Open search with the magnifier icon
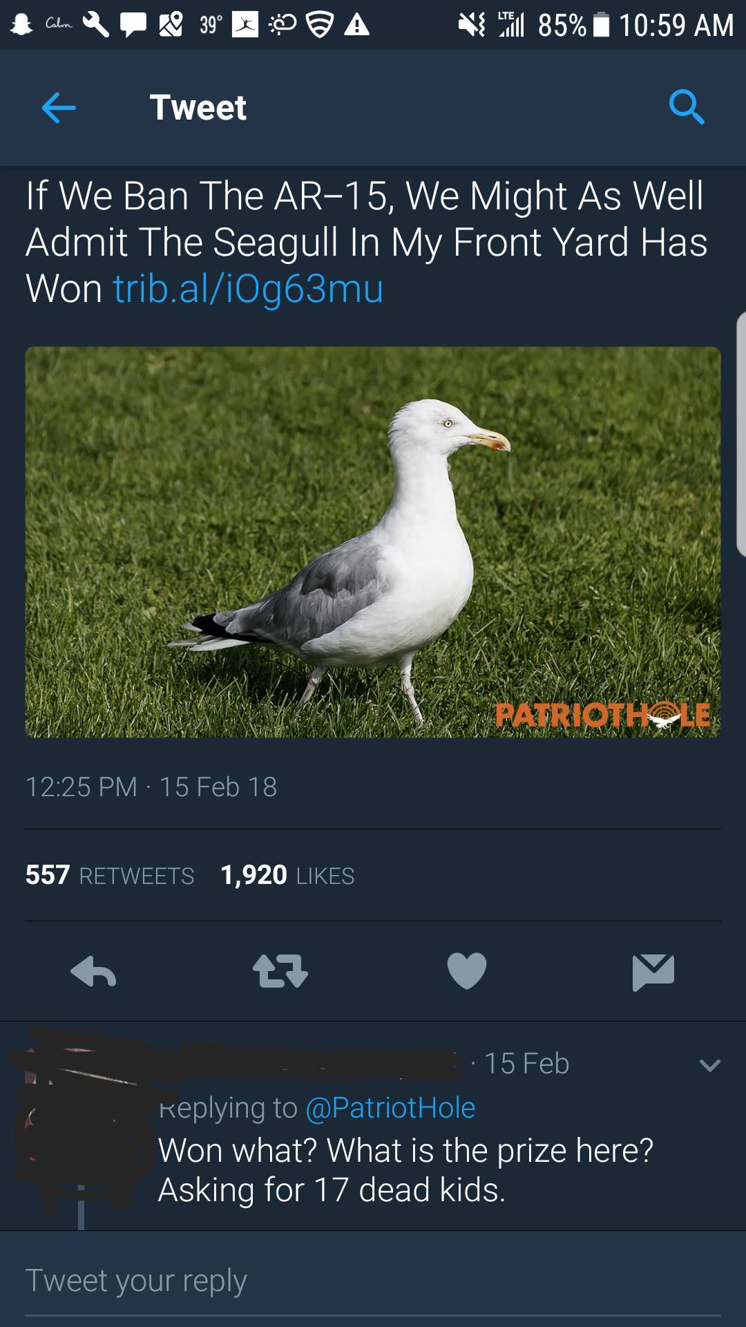Viewport: 746px width, 1327px height. [x=687, y=108]
